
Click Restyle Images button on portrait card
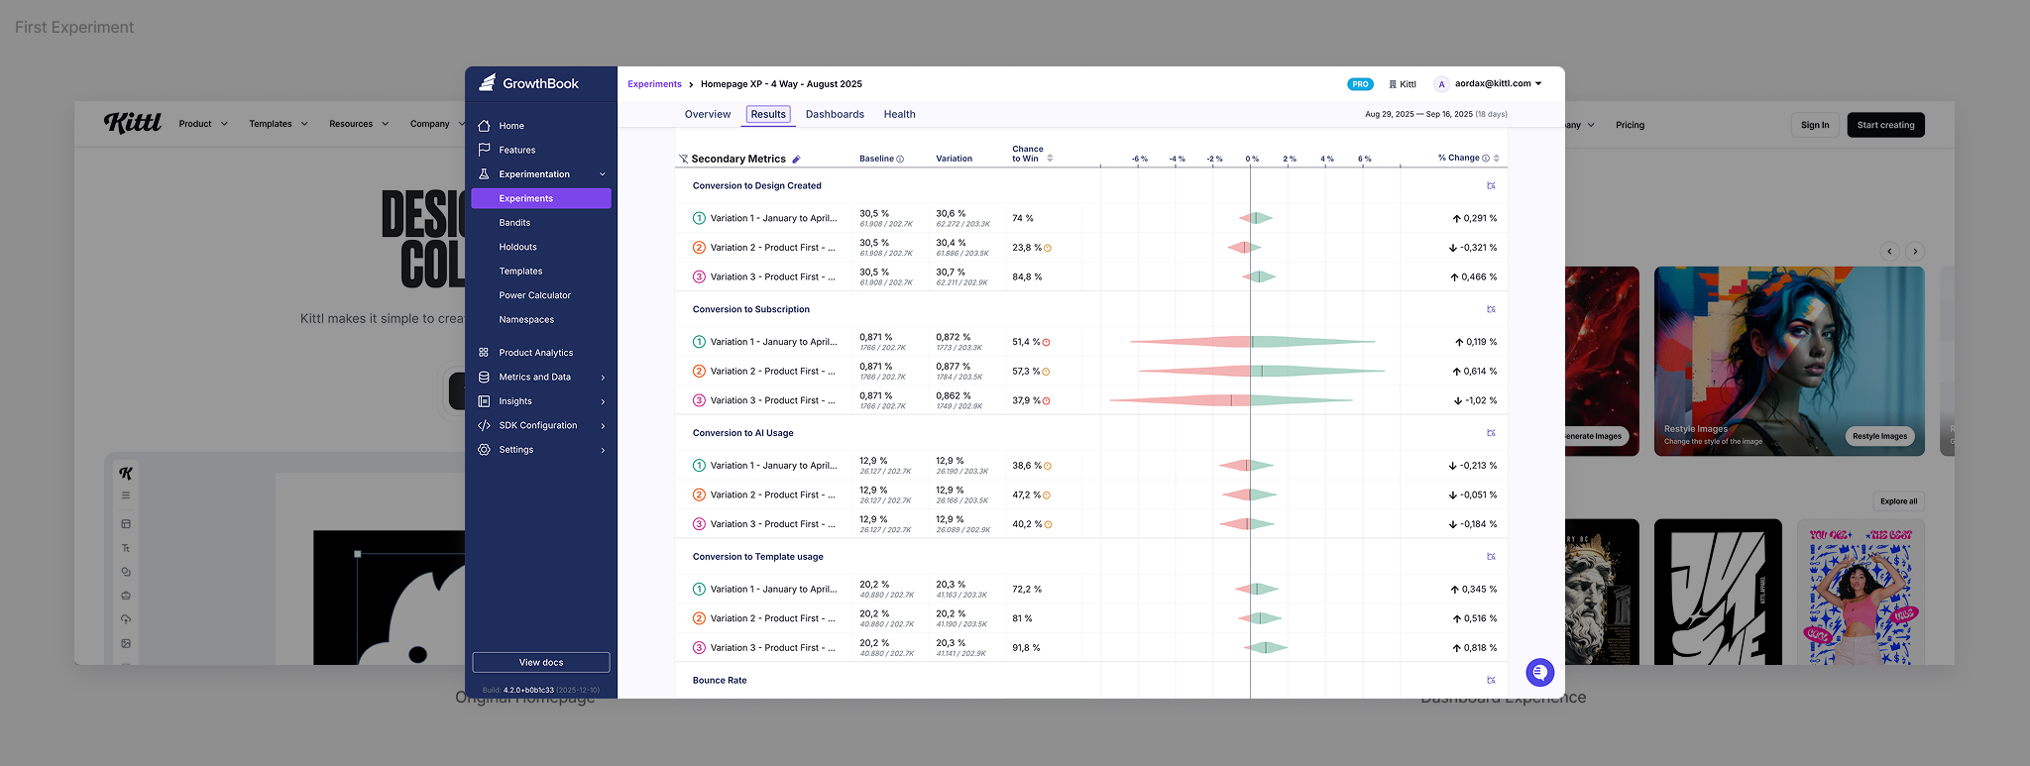(x=1879, y=436)
